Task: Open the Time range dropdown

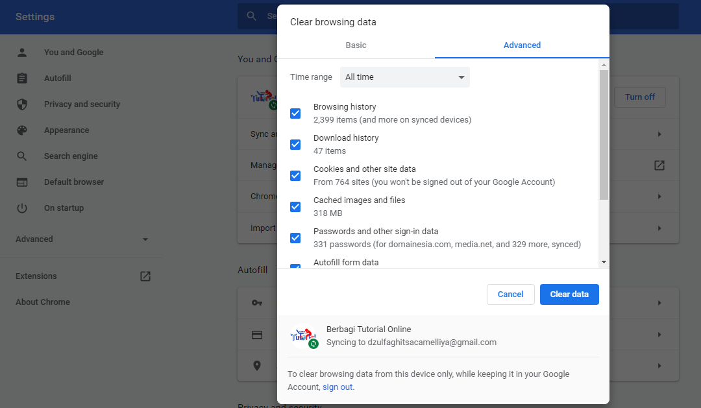Action: coord(404,77)
